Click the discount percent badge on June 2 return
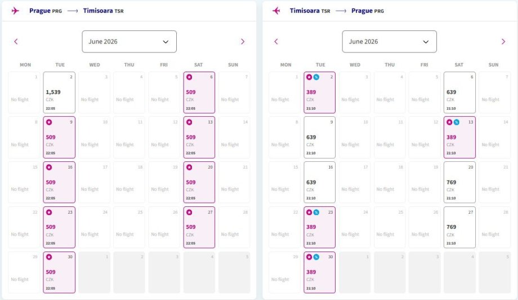Screen dimensions: 518x300 point(316,77)
